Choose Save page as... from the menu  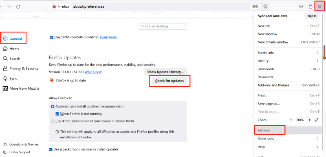(x=288, y=103)
